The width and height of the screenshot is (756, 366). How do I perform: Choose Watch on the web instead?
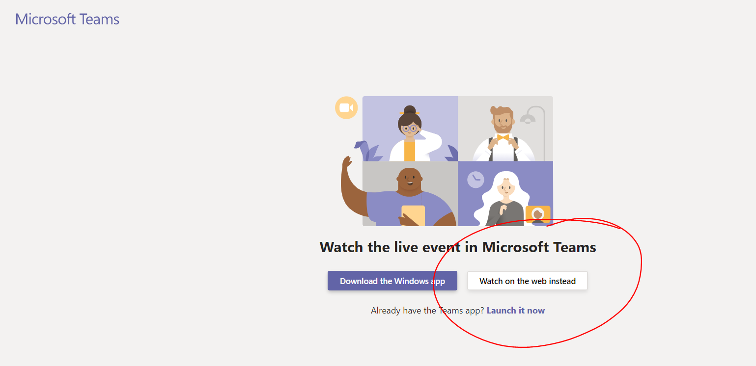tap(527, 281)
